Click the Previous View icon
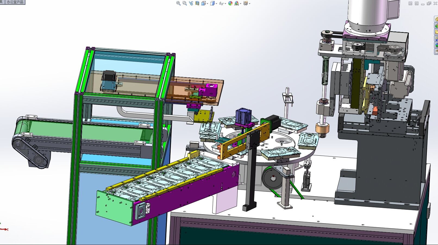 click(191, 3)
